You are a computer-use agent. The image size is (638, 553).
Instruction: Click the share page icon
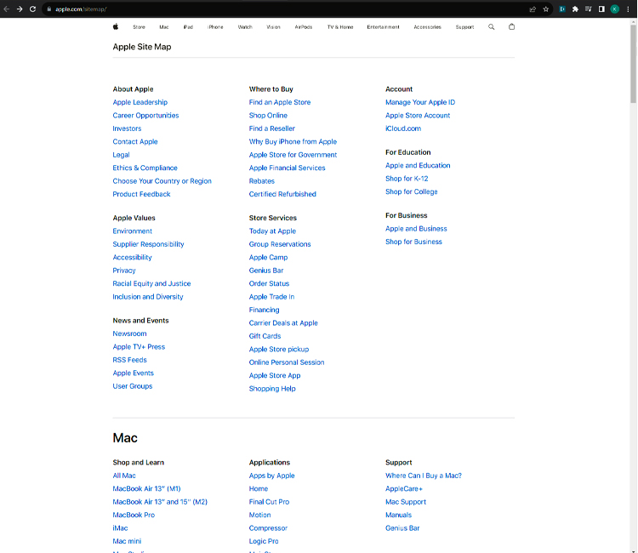pyautogui.click(x=533, y=9)
